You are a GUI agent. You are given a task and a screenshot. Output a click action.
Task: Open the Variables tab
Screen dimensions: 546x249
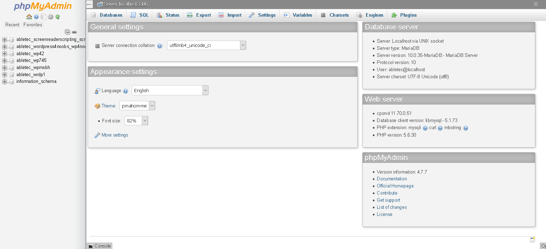298,15
